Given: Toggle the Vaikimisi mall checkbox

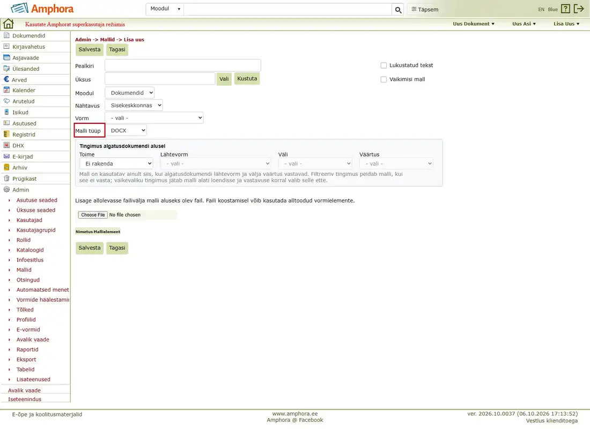Looking at the screenshot, I should click(383, 79).
